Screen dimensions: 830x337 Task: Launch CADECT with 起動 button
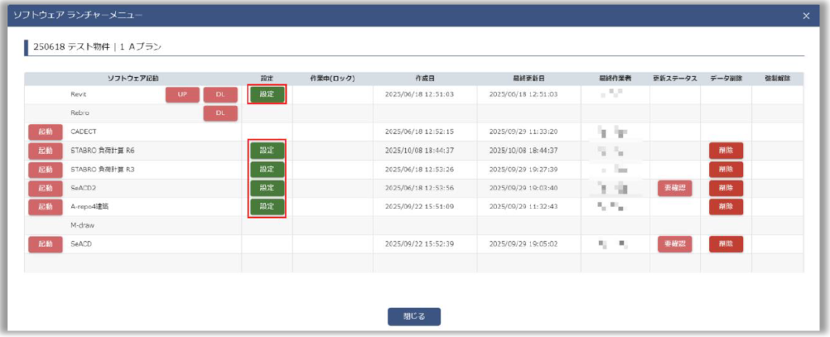(45, 131)
